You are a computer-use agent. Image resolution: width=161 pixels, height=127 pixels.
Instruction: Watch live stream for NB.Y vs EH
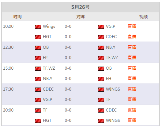132,79
